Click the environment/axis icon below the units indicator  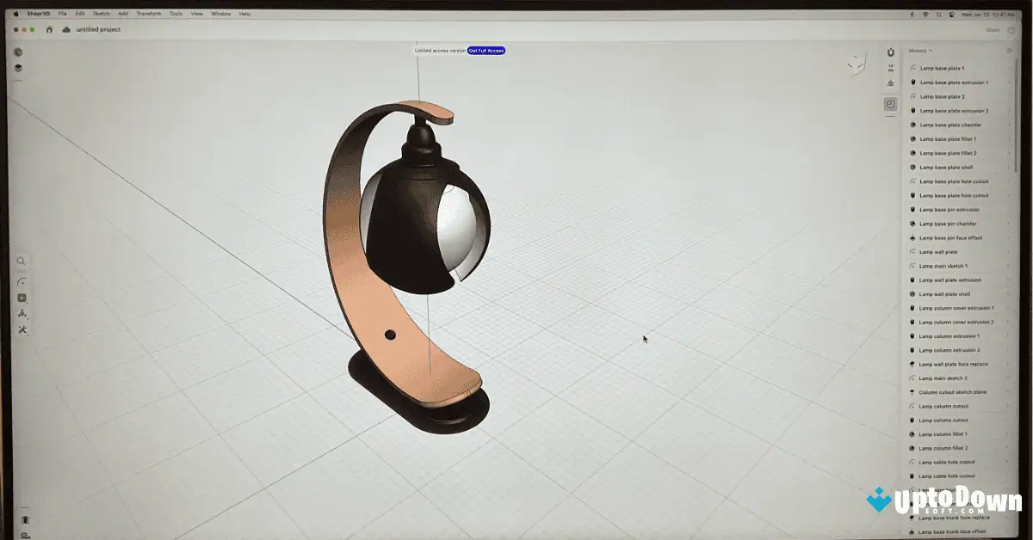click(890, 83)
